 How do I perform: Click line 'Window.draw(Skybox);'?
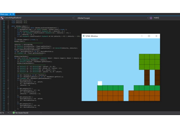point(21,56)
